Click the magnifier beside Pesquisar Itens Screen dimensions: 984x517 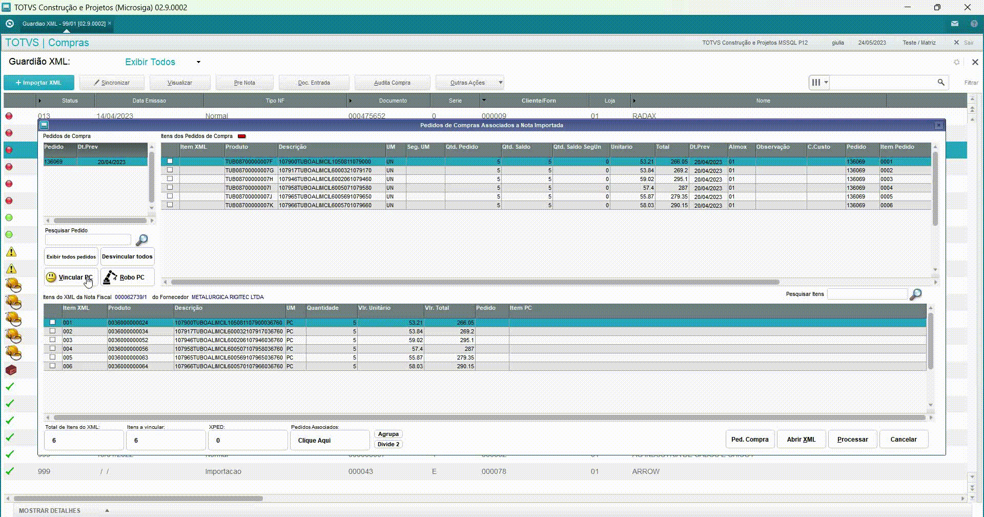point(915,294)
